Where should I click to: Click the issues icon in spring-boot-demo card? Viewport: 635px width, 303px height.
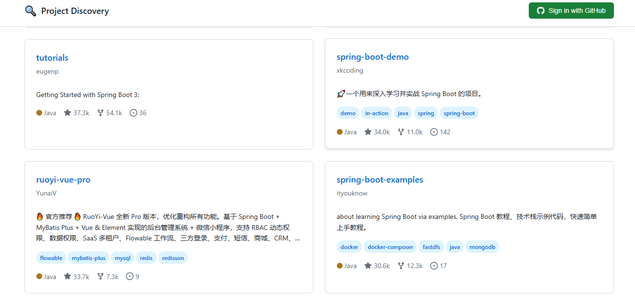coord(434,132)
